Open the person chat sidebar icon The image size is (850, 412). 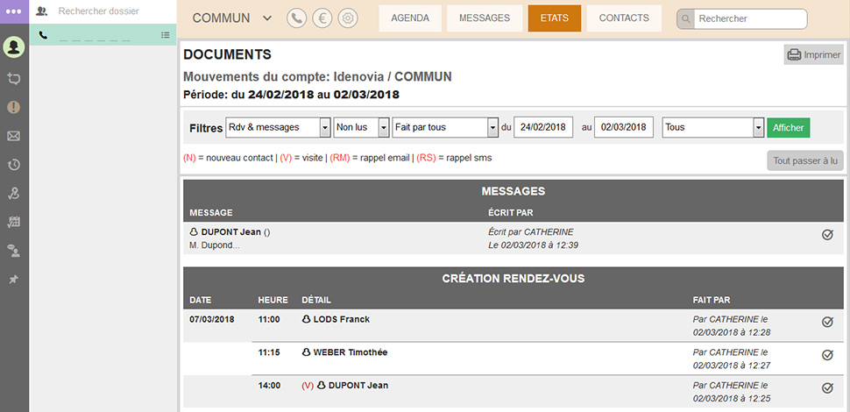click(14, 251)
